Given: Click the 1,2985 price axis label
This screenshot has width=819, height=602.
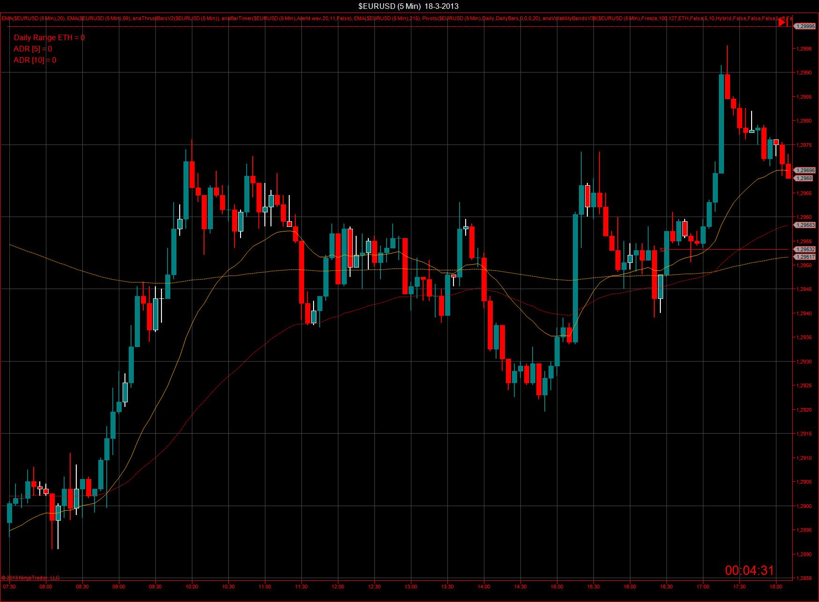Looking at the screenshot, I should pyautogui.click(x=804, y=97).
